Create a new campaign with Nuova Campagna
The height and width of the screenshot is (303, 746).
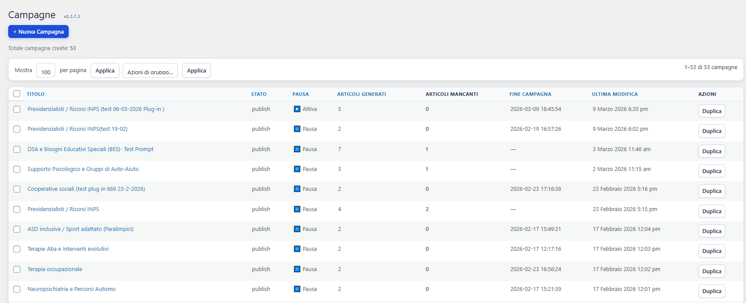[38, 32]
